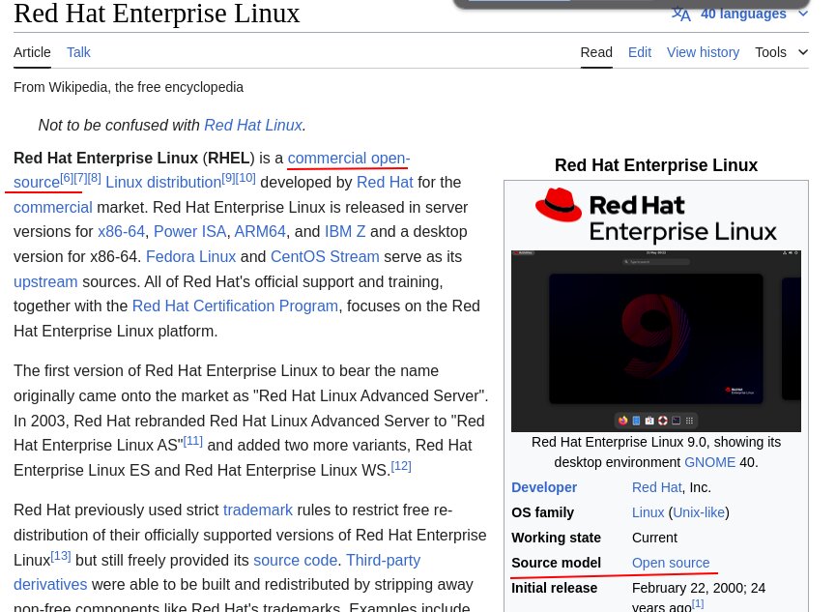Viewport: 836px width, 612px height.
Task: Click citation reference [10]
Action: pyautogui.click(x=245, y=178)
